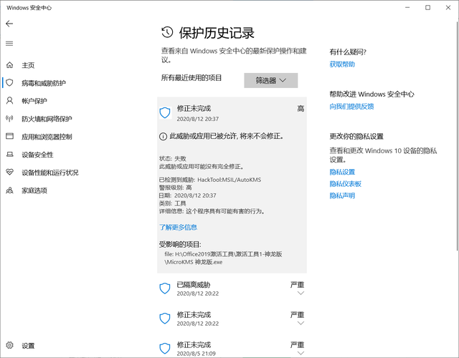
Task: Click the 状态: 失败 status line
Action: 173,158
